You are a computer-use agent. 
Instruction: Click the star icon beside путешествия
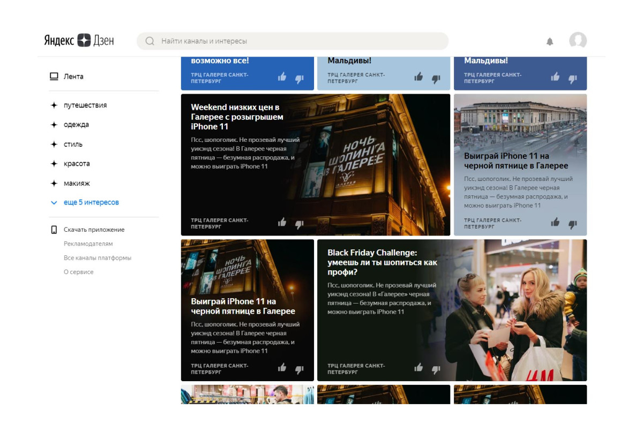click(x=54, y=105)
